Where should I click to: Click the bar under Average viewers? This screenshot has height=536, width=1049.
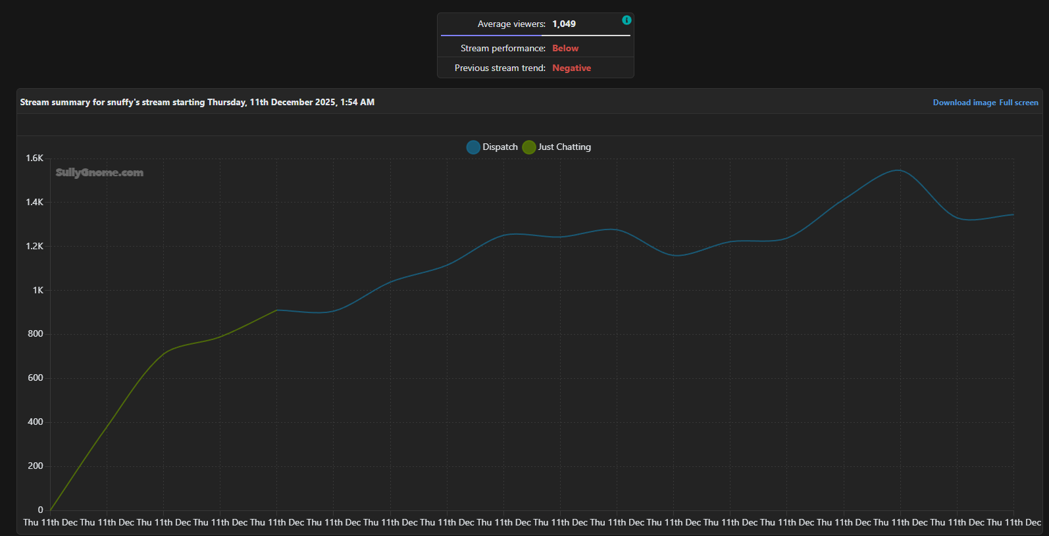(536, 36)
